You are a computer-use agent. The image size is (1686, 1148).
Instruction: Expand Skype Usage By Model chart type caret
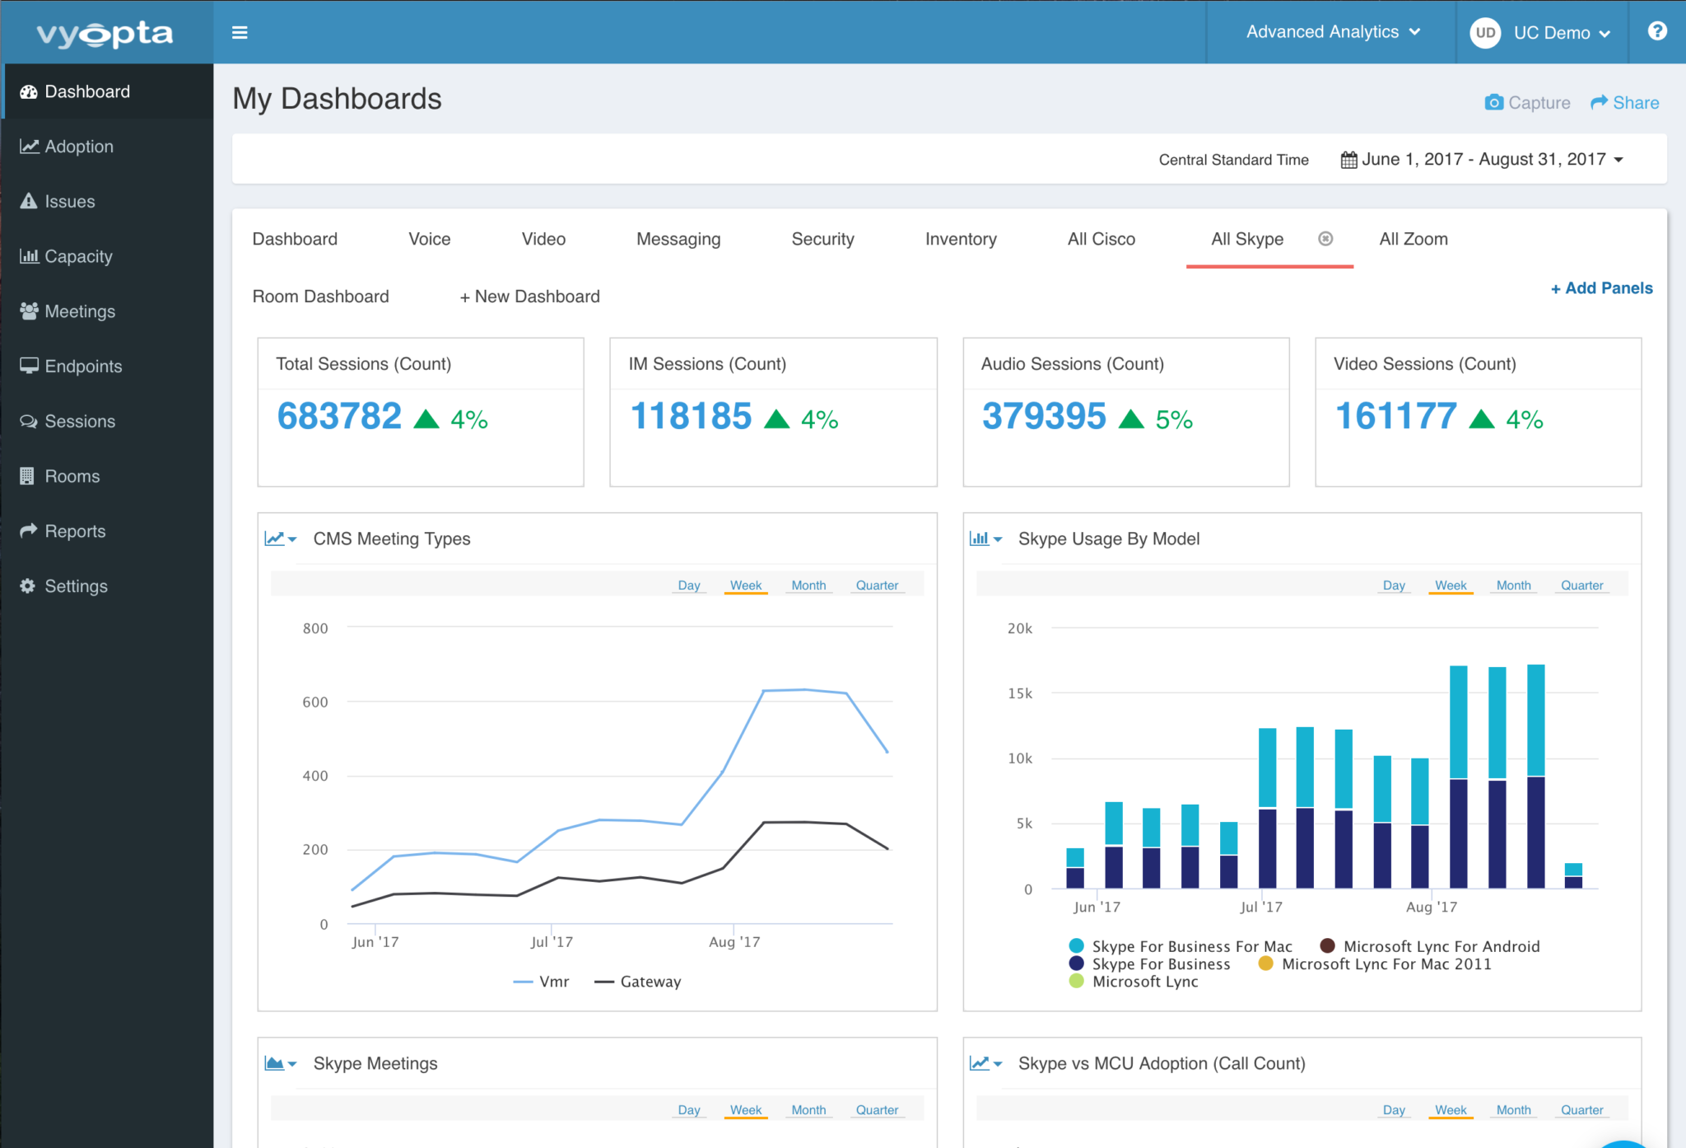pyautogui.click(x=998, y=539)
